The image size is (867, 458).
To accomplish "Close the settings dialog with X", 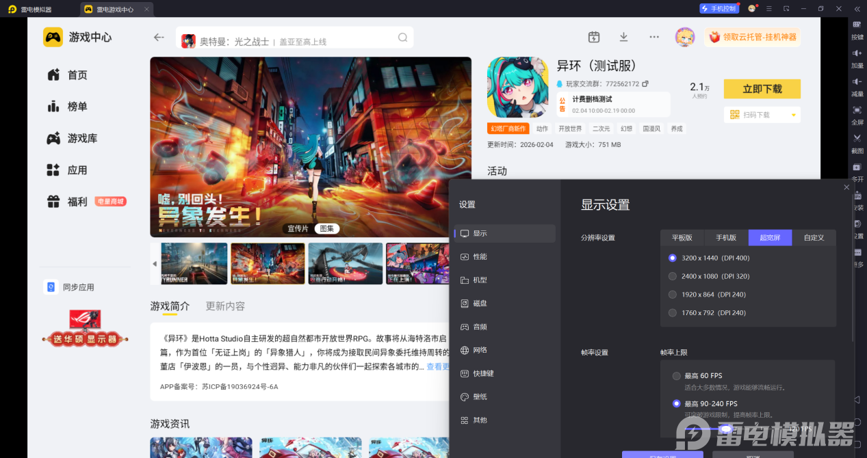I will click(x=846, y=187).
